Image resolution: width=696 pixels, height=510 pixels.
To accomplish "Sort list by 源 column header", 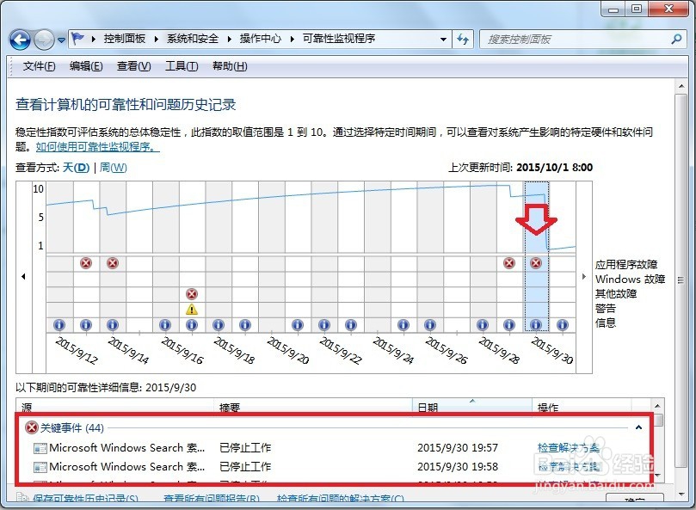I will point(115,406).
